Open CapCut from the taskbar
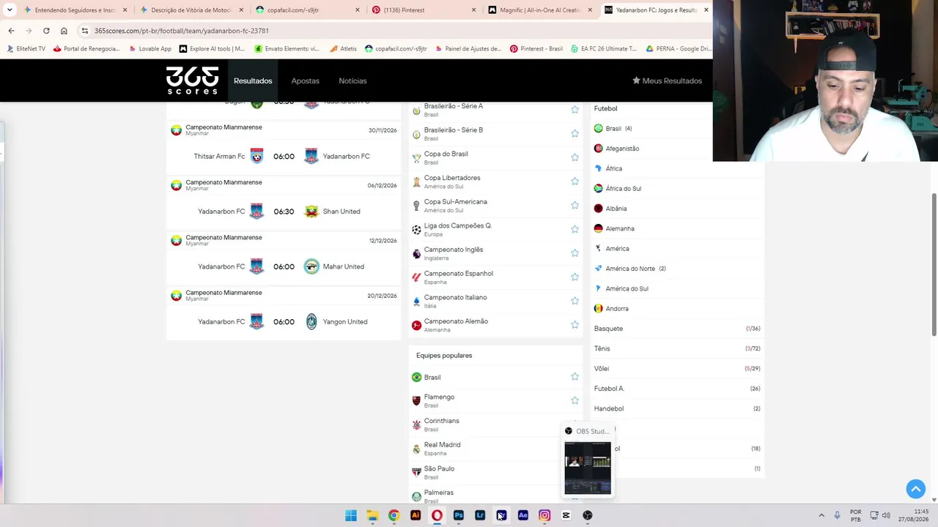The image size is (938, 527). click(x=566, y=515)
